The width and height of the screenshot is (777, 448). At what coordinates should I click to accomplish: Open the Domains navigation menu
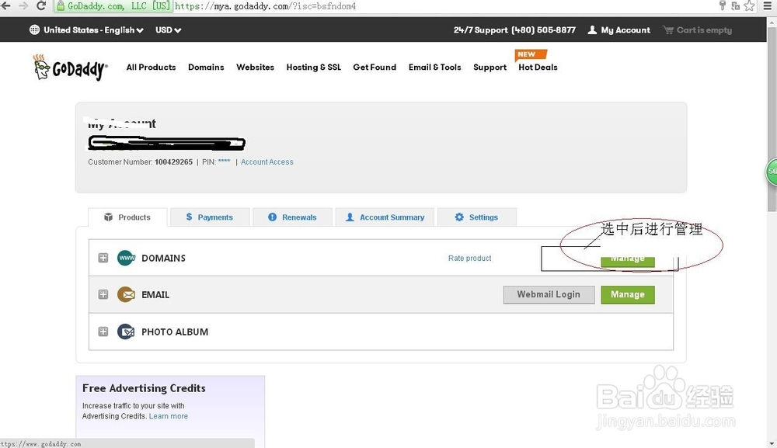click(206, 68)
